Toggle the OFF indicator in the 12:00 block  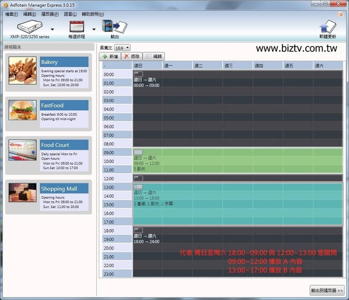coord(138,178)
